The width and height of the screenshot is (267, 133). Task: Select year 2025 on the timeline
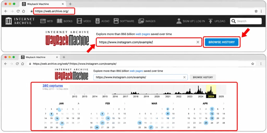[221, 97]
